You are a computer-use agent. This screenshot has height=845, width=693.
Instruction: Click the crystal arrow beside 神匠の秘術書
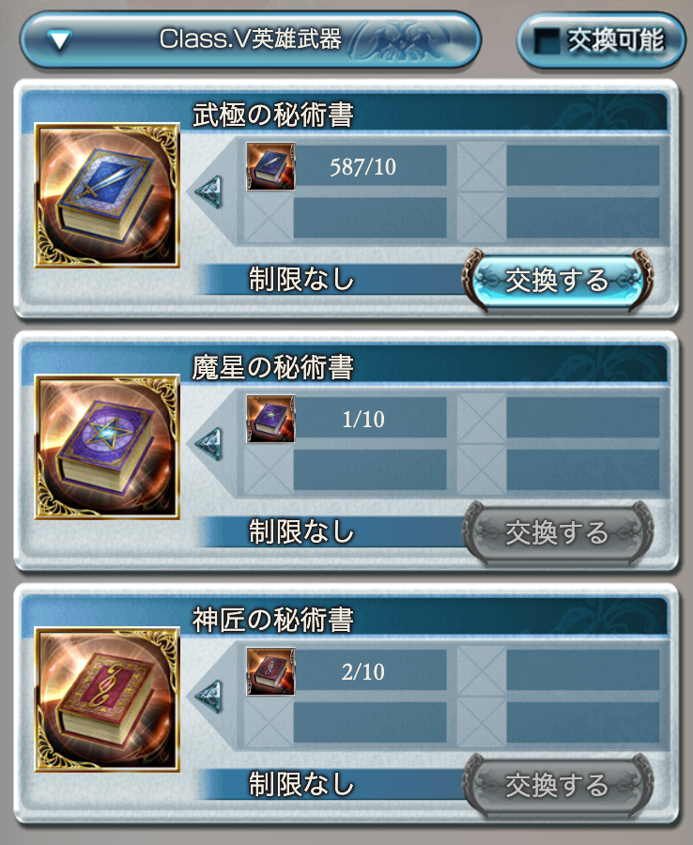[x=209, y=696]
